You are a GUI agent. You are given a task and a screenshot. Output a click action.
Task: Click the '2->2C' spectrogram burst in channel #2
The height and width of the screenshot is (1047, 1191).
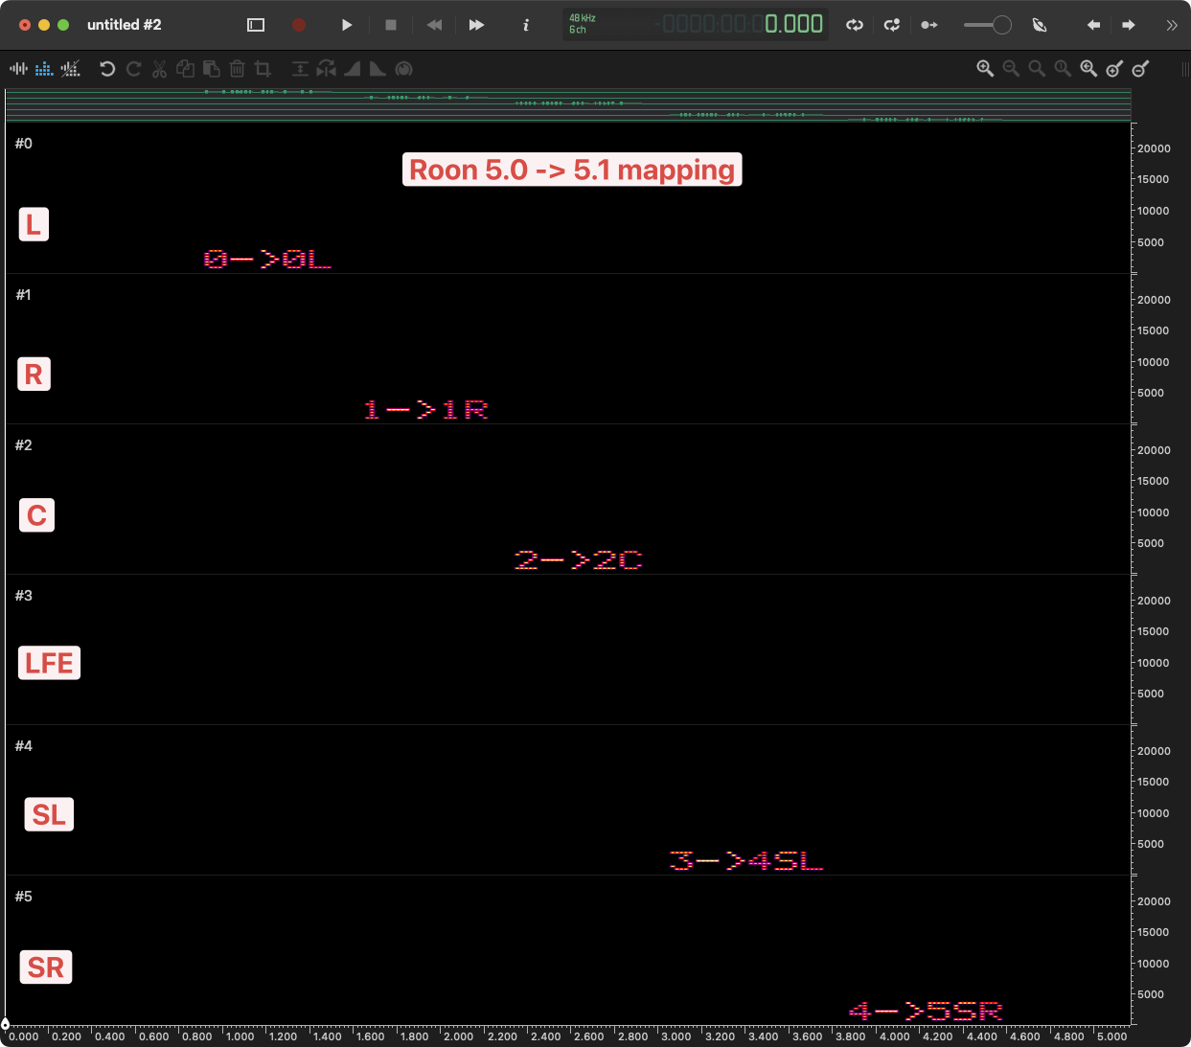578,560
